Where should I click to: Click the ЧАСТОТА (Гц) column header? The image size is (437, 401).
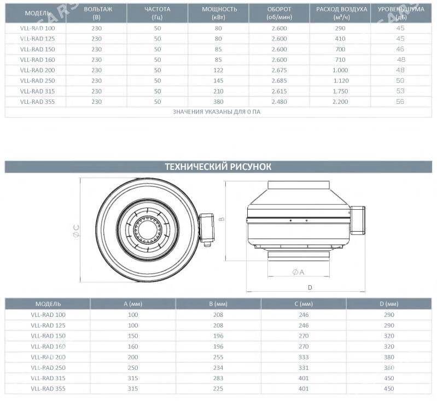coord(158,13)
